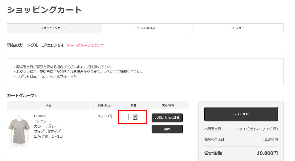Open the カートグループについて link

coord(85,45)
